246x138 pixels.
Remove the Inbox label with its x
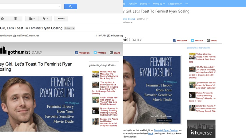tap(73, 28)
